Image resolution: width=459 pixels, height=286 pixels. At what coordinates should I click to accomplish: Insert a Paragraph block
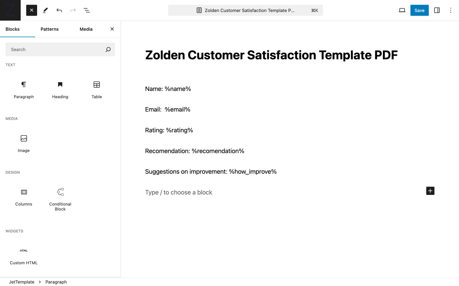24,90
